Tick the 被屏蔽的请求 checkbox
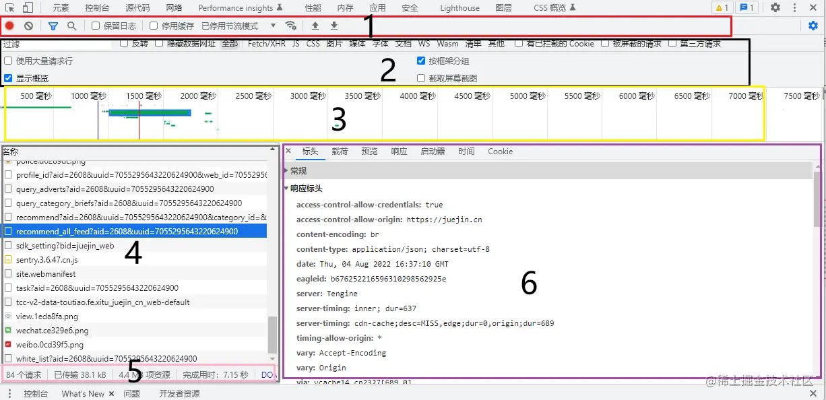Viewport: 826px width, 400px height. click(605, 44)
